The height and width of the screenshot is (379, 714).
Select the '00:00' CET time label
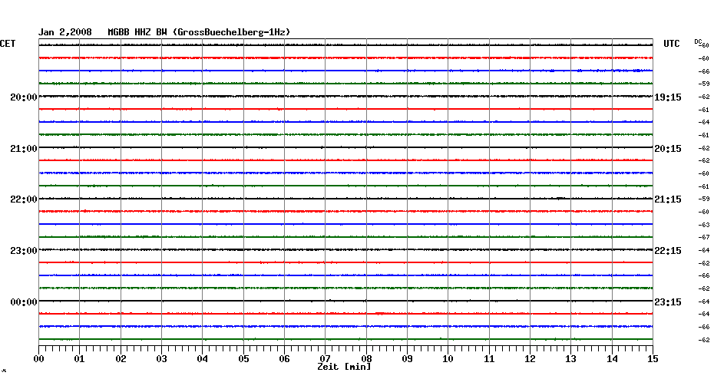click(24, 302)
